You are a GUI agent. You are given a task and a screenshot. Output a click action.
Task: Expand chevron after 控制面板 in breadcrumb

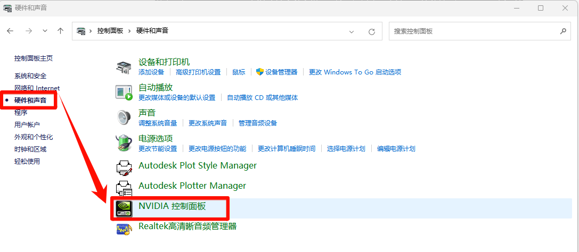point(129,31)
